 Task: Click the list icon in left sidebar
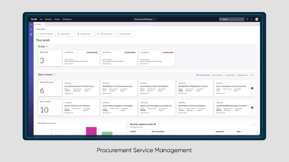[x=31, y=29]
